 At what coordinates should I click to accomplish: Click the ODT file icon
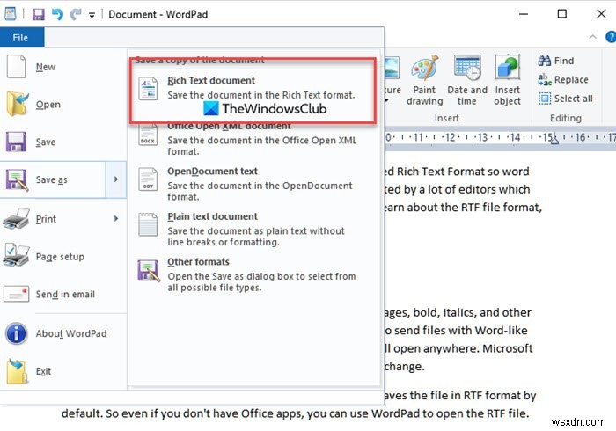pyautogui.click(x=148, y=179)
